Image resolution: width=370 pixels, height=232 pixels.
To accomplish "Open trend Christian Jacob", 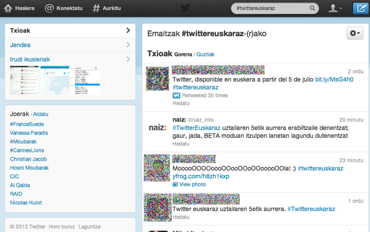I will 29,159.
